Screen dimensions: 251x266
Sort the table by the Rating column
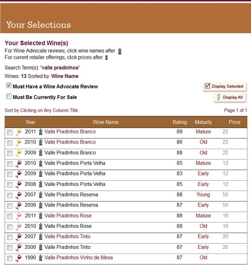tap(180, 122)
